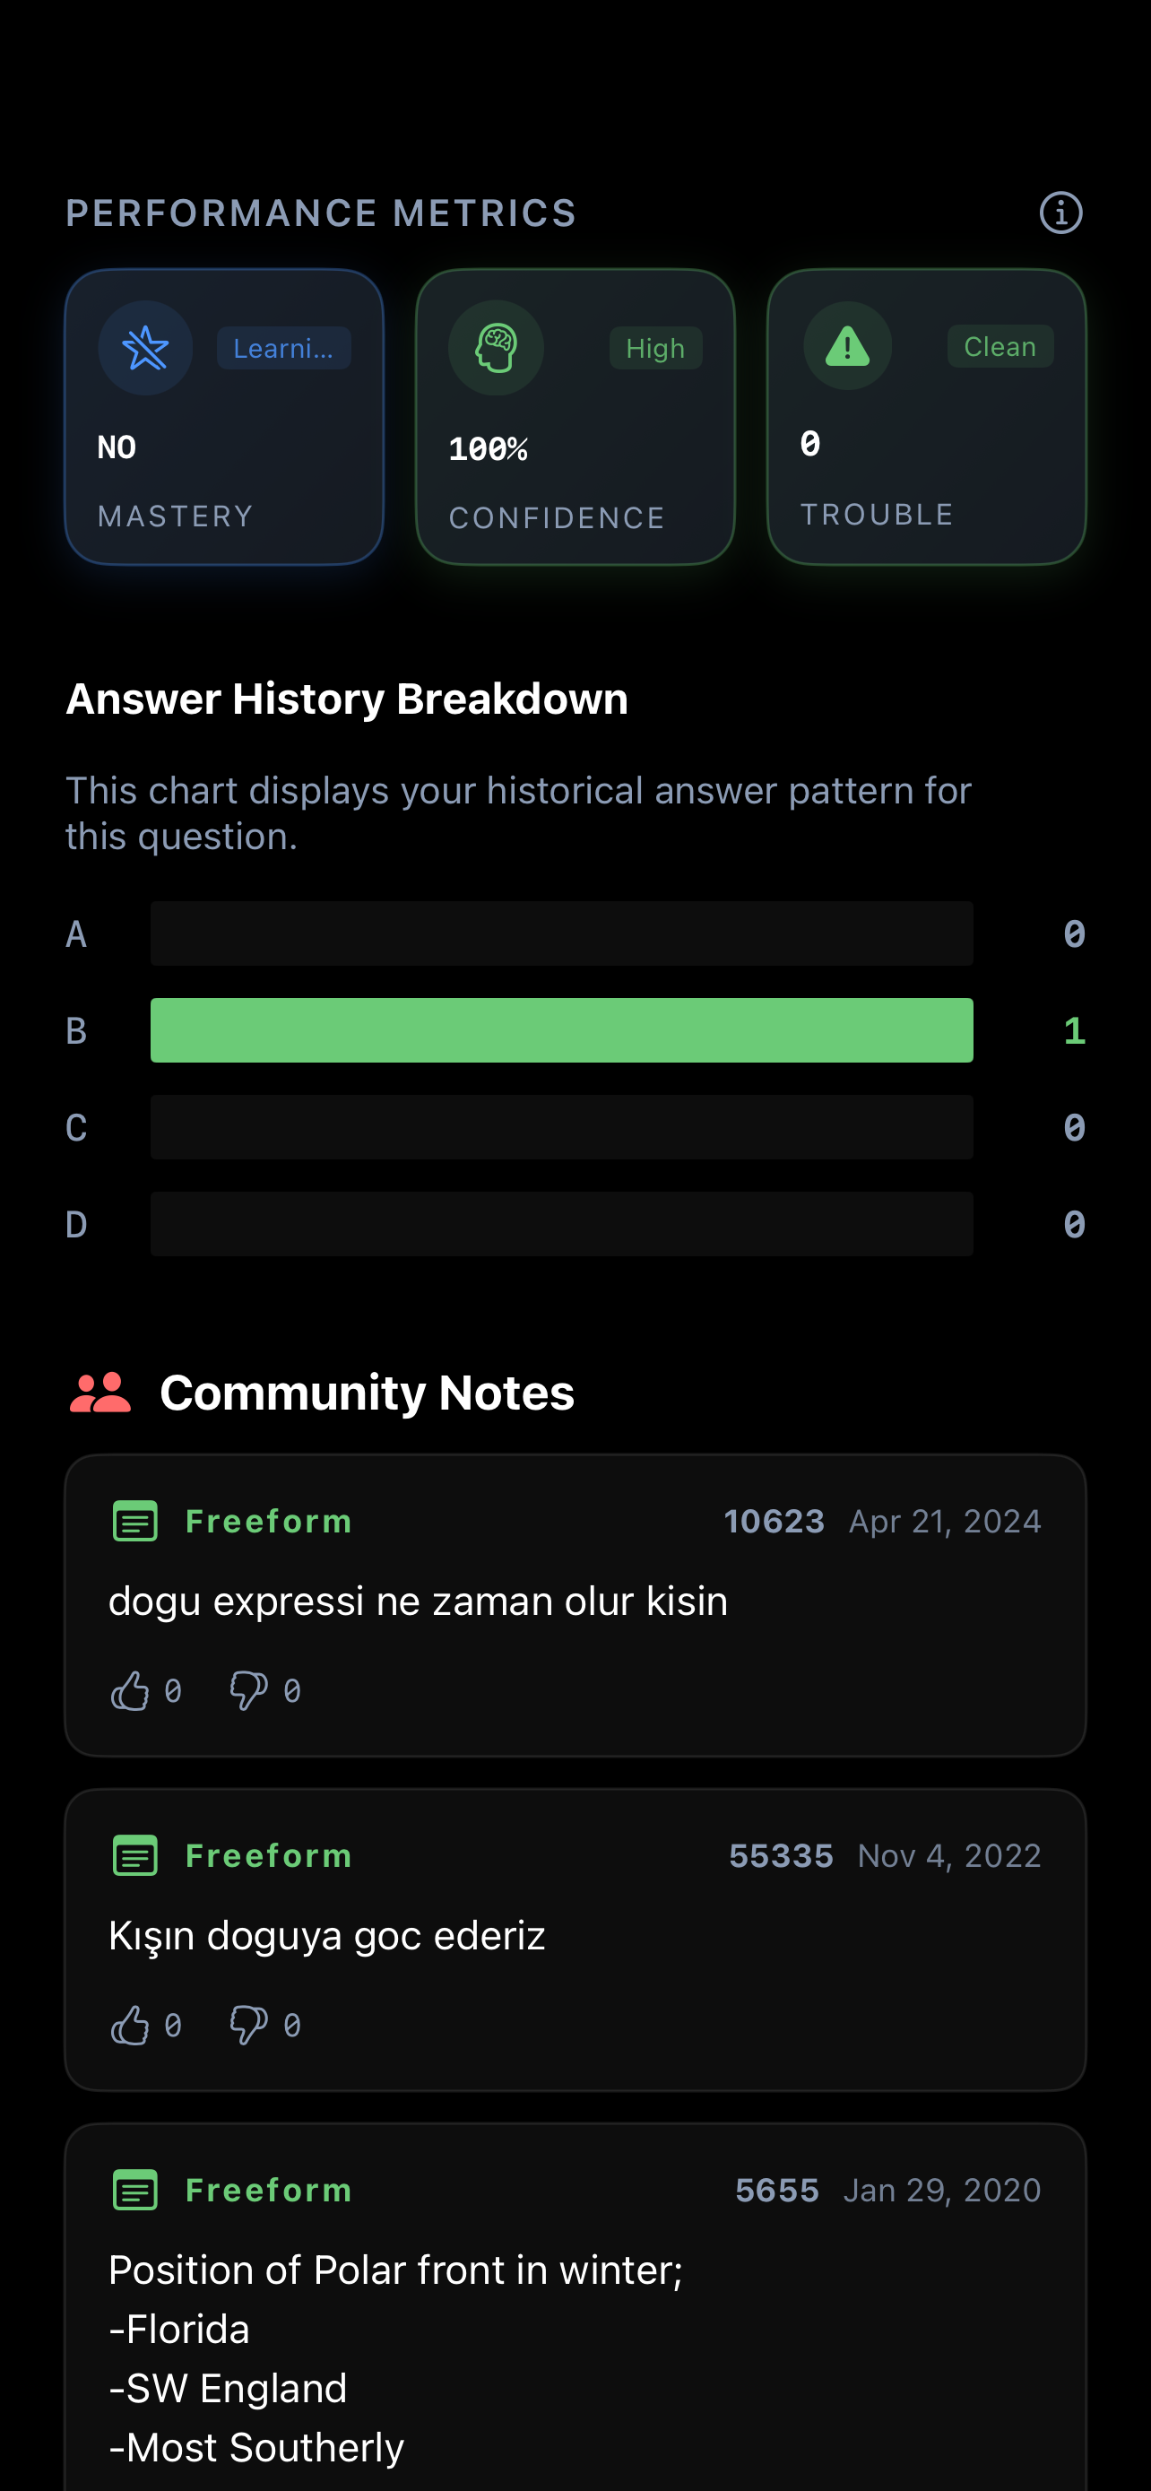This screenshot has width=1151, height=2491.
Task: Expand the Polar front in winter note
Action: (395, 2270)
